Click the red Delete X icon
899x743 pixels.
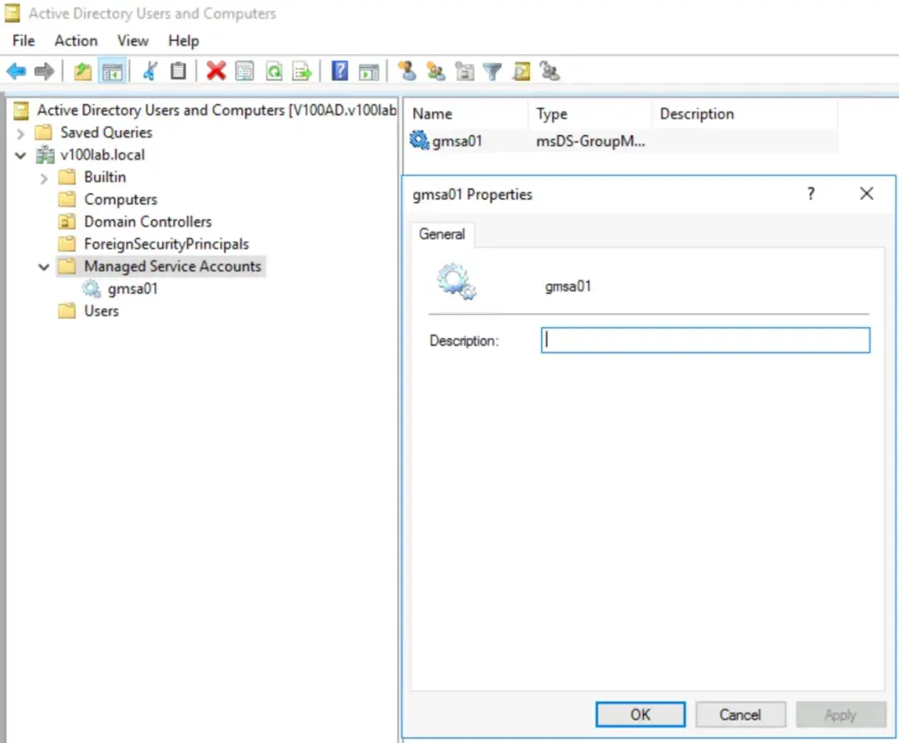(x=216, y=71)
